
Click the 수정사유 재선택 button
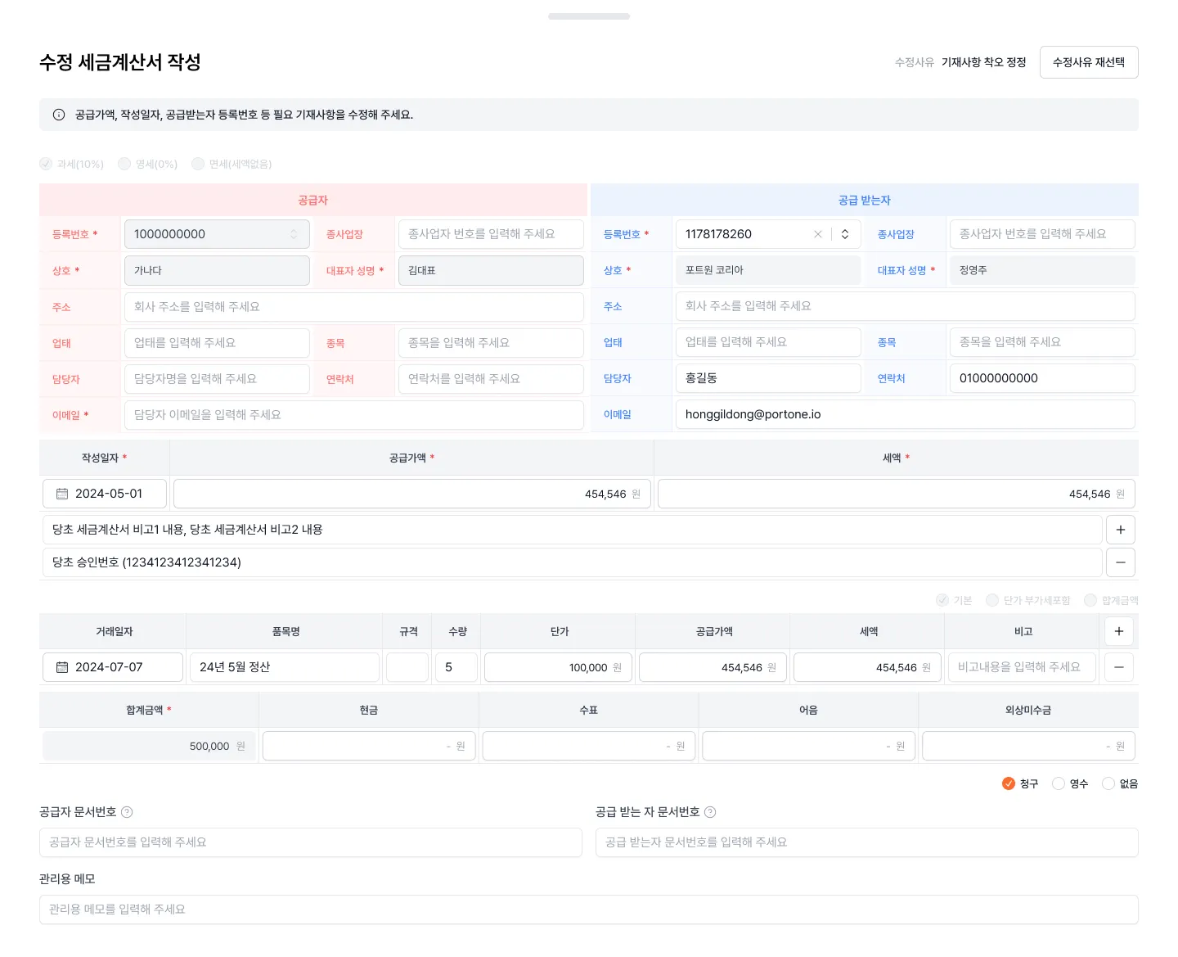point(1089,61)
